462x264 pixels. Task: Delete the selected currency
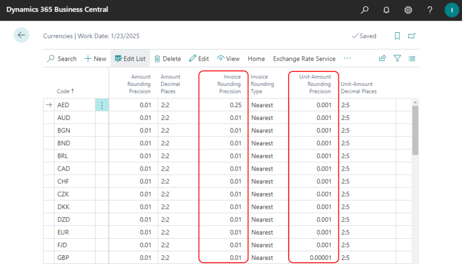pos(167,58)
